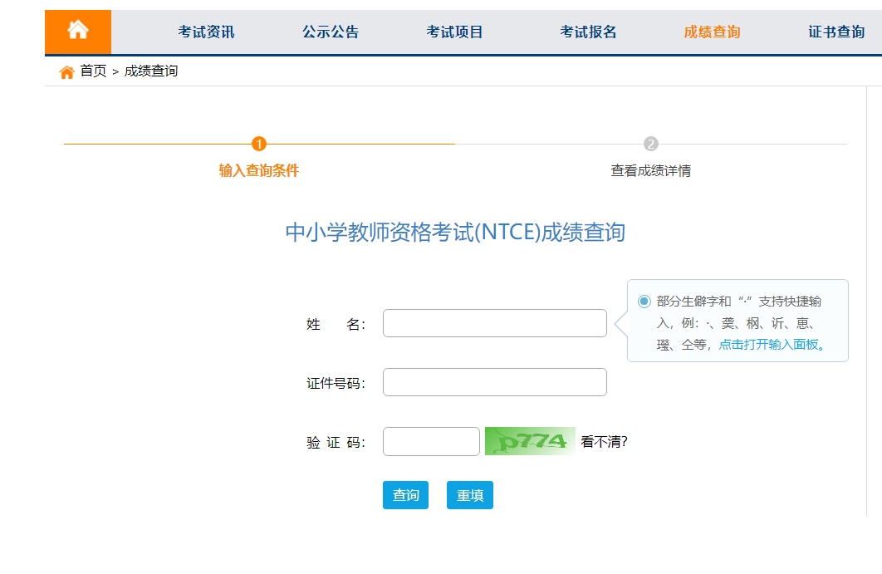Viewport: 882px width, 574px height.
Task: Click the 看不清? link
Action: [604, 442]
